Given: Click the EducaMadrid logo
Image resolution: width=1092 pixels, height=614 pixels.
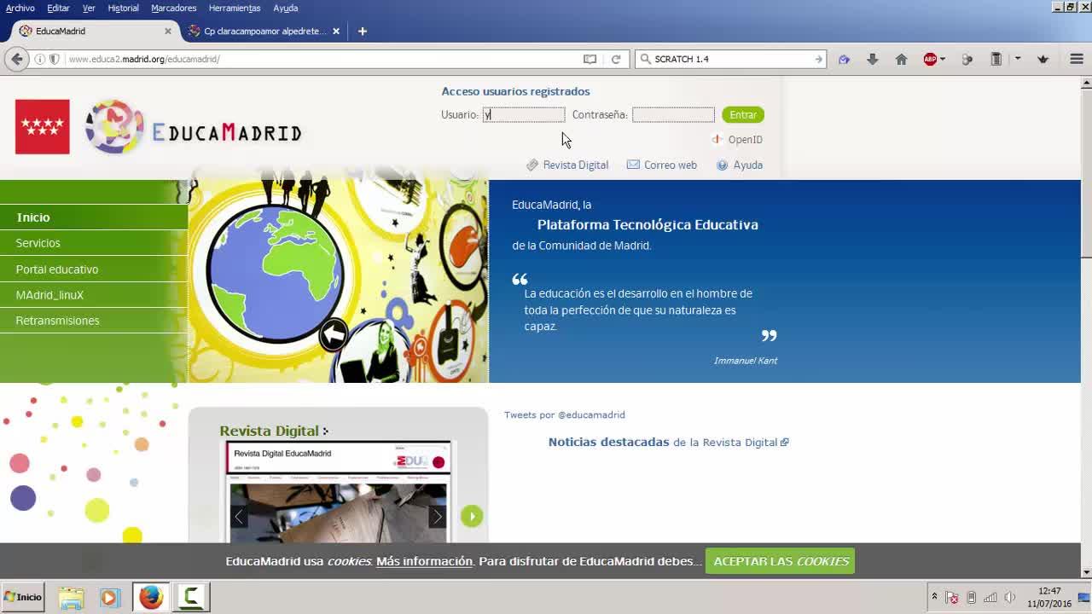Looking at the screenshot, I should point(194,127).
